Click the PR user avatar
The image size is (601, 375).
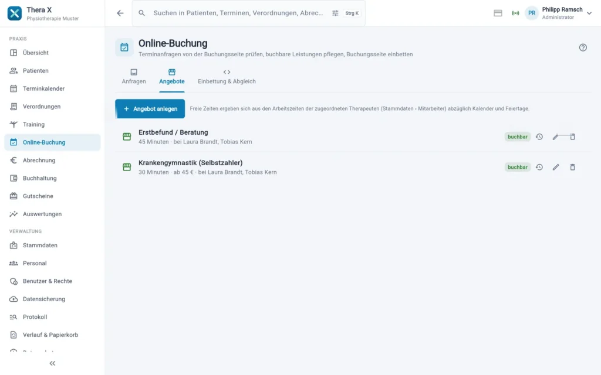pos(532,13)
